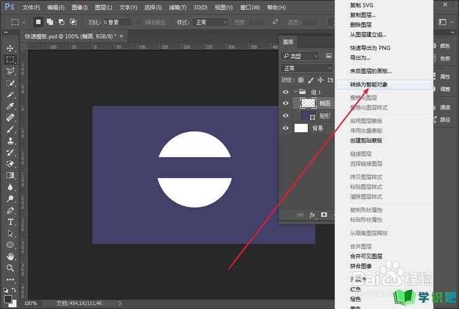Open the blend mode 正常 dropdown
459x309 pixels.
tap(307, 68)
